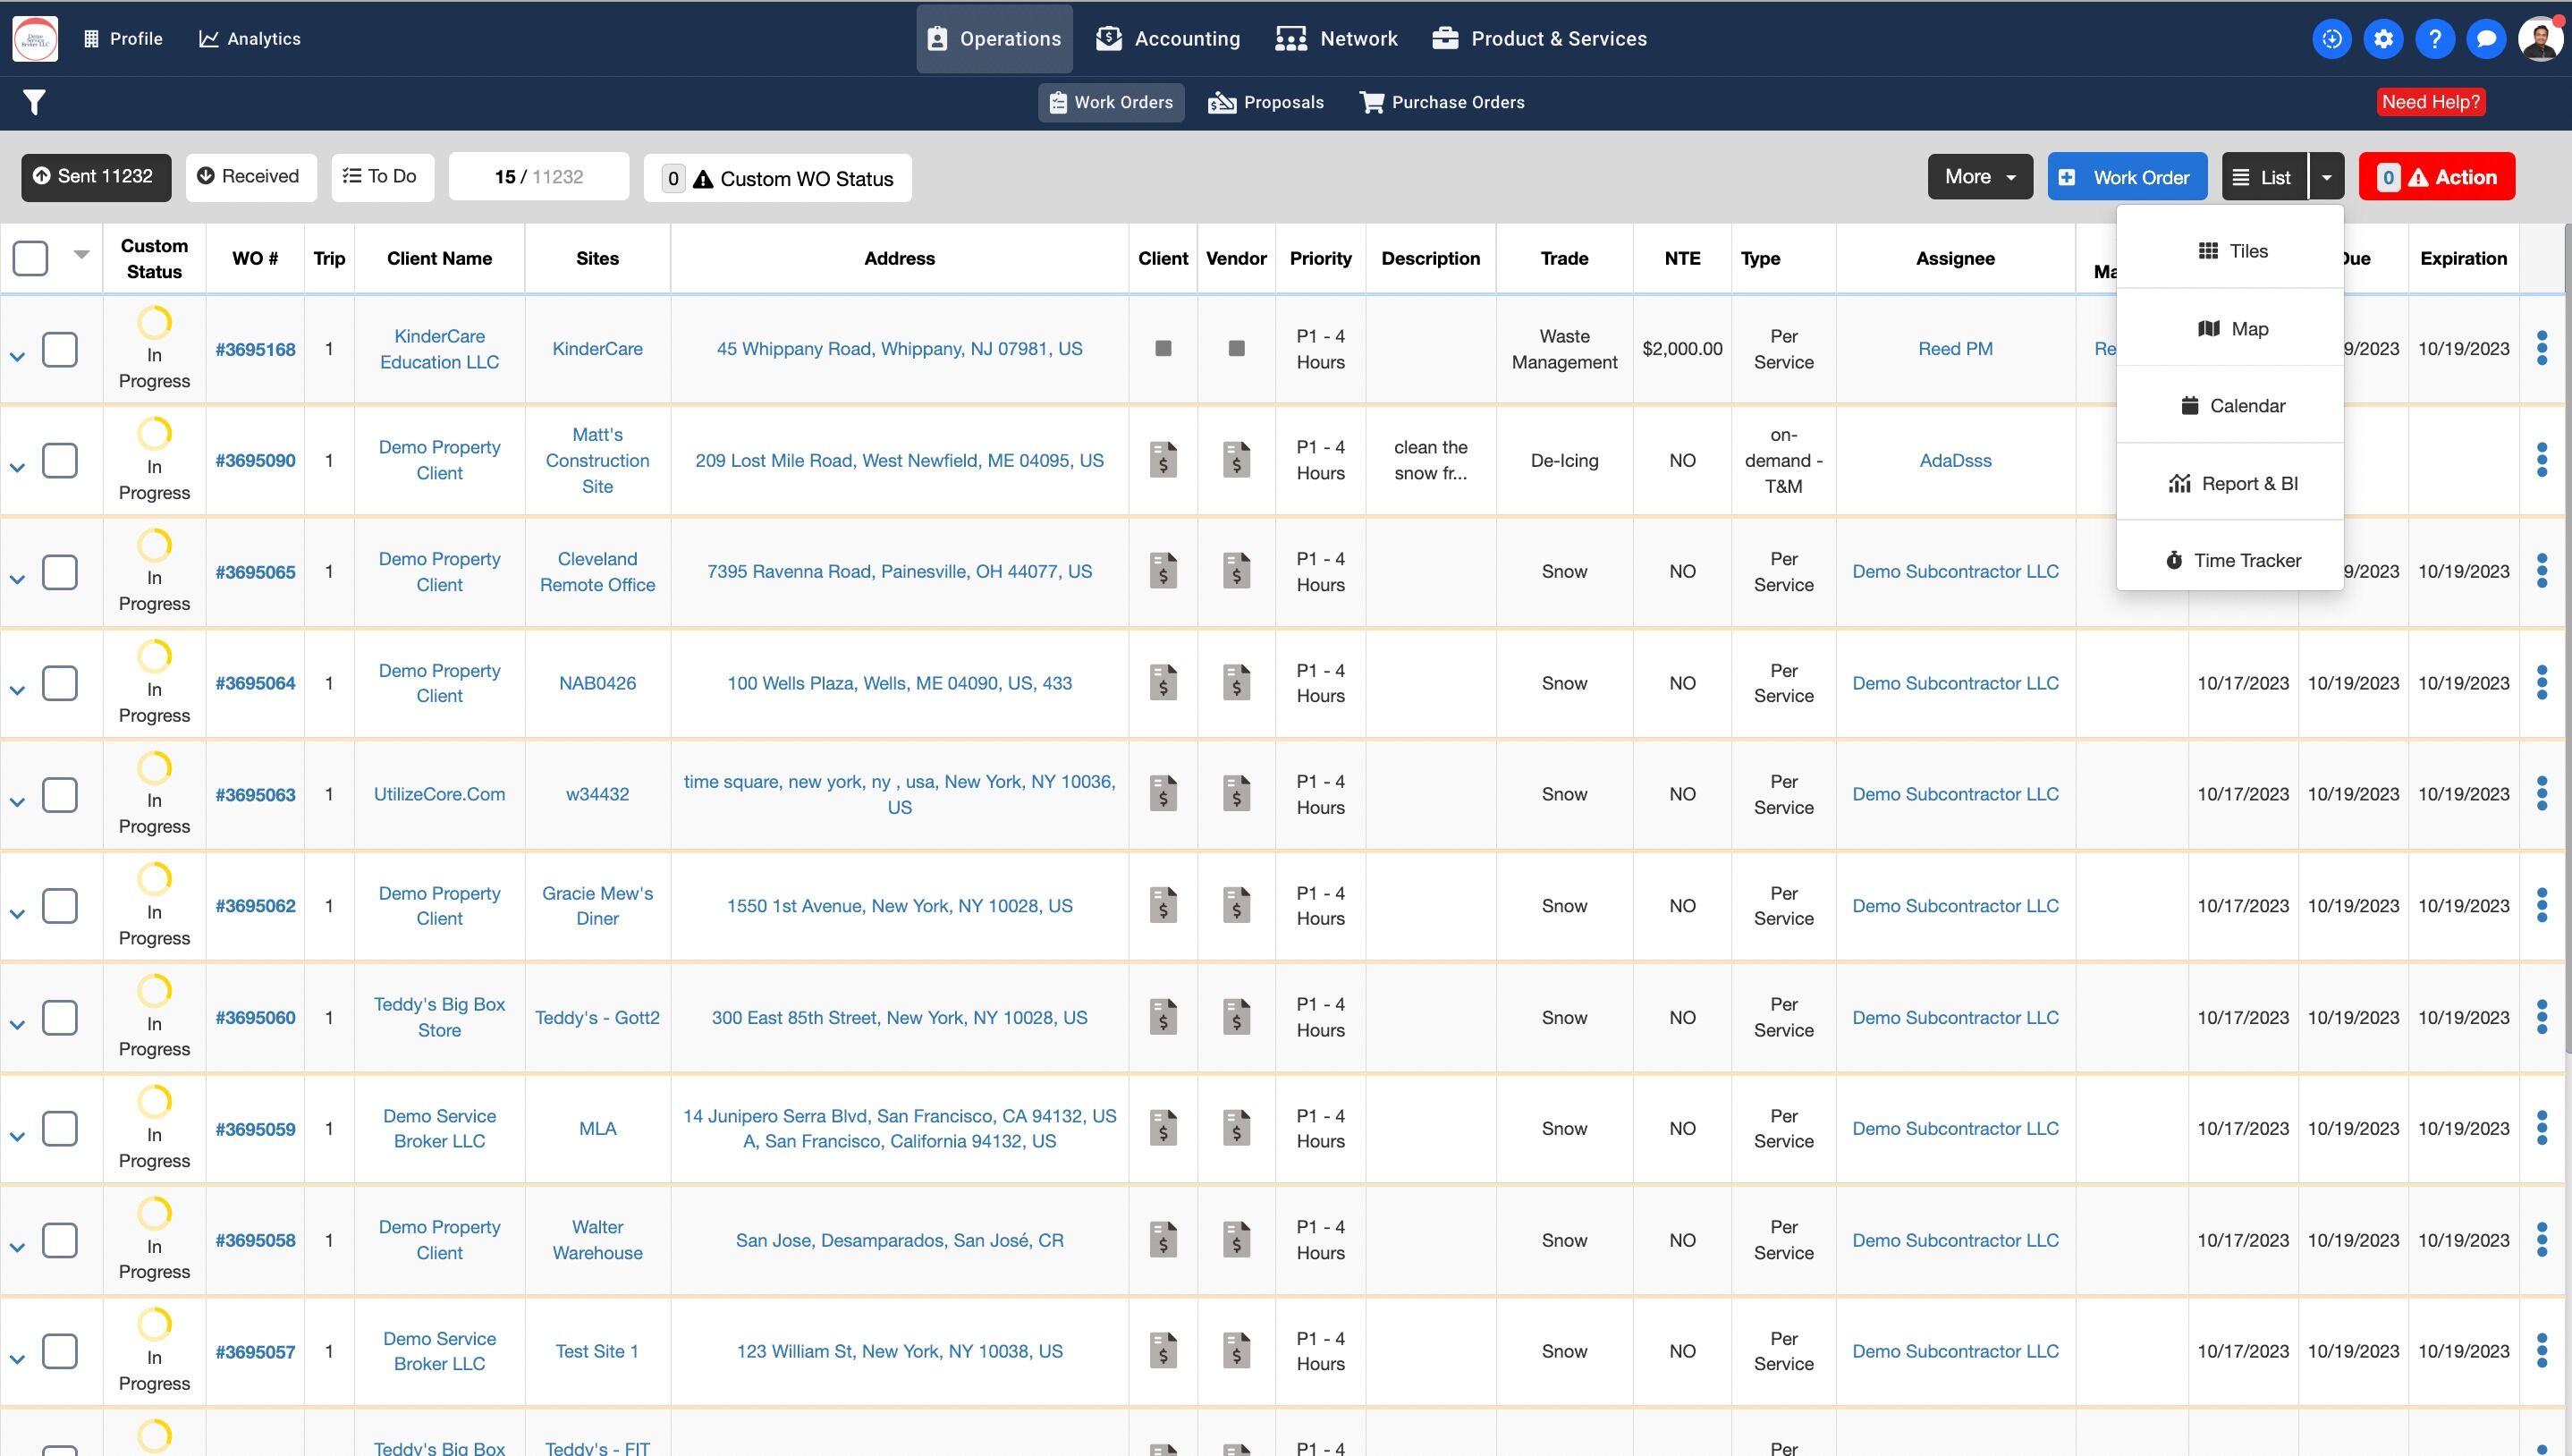Open three-dot menu for WO #3695062
2572x1456 pixels.
coord(2541,905)
